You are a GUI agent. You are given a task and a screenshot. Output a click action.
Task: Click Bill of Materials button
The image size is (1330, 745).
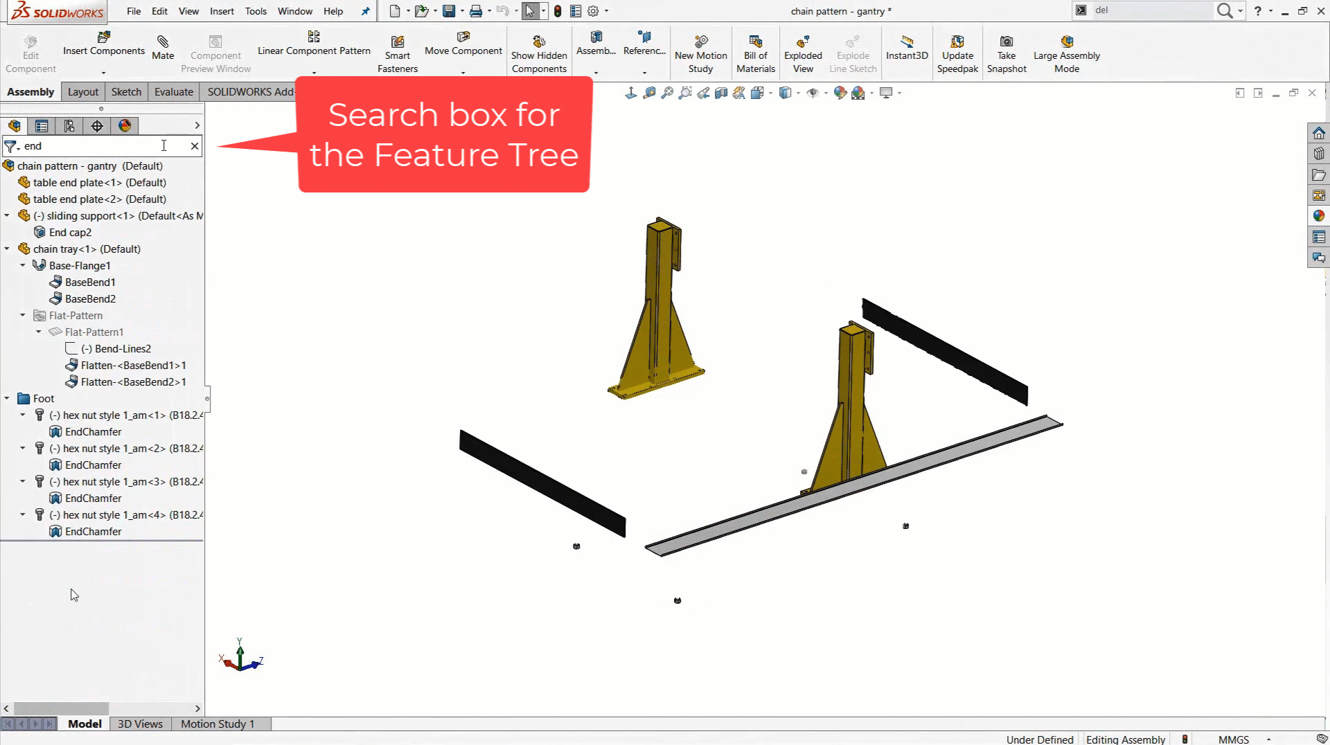coord(755,54)
